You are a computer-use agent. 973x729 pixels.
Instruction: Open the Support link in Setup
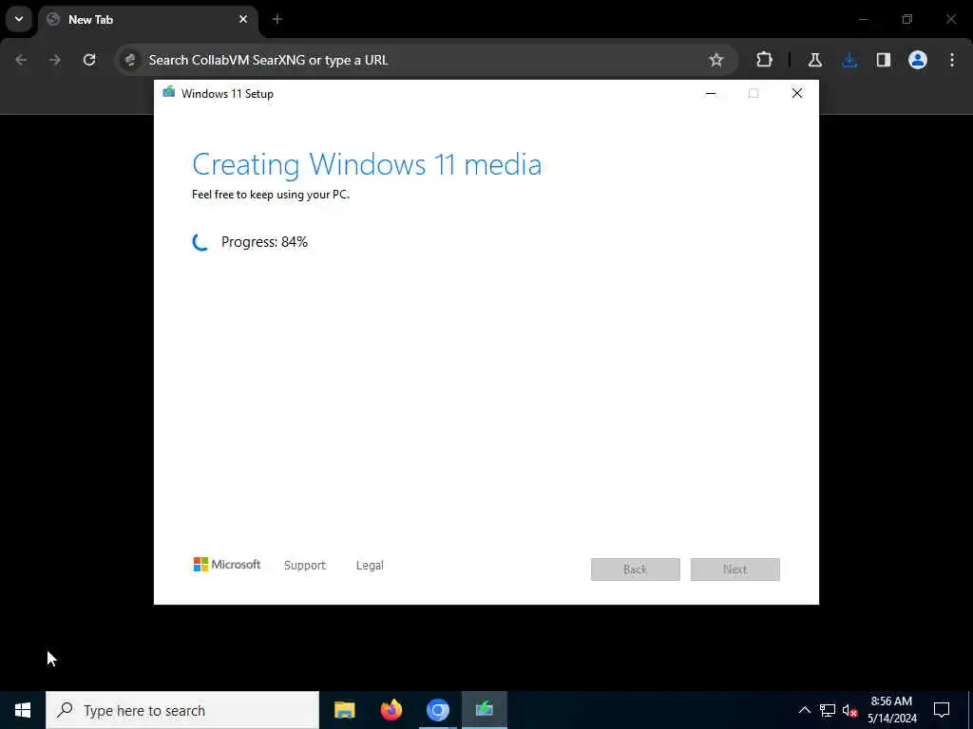[305, 566]
